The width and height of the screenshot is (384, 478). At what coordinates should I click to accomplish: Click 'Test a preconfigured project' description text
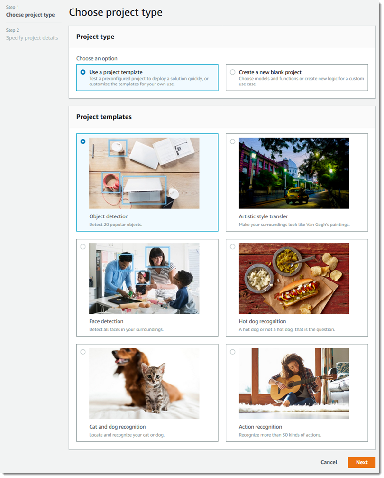point(149,81)
